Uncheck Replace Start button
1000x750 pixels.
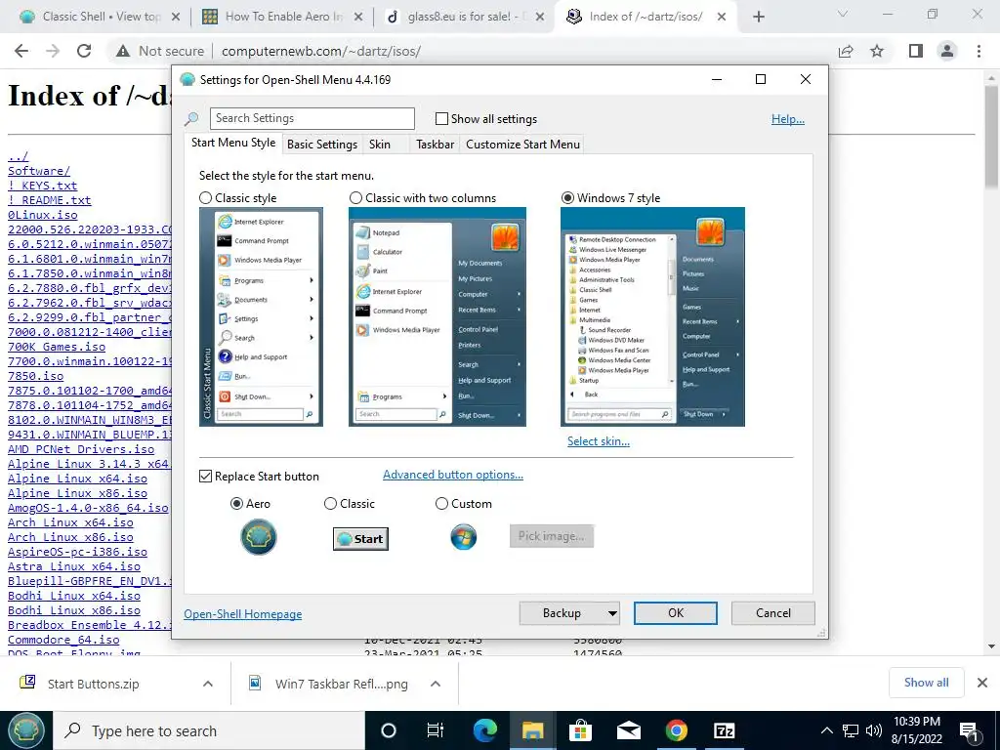pos(205,477)
